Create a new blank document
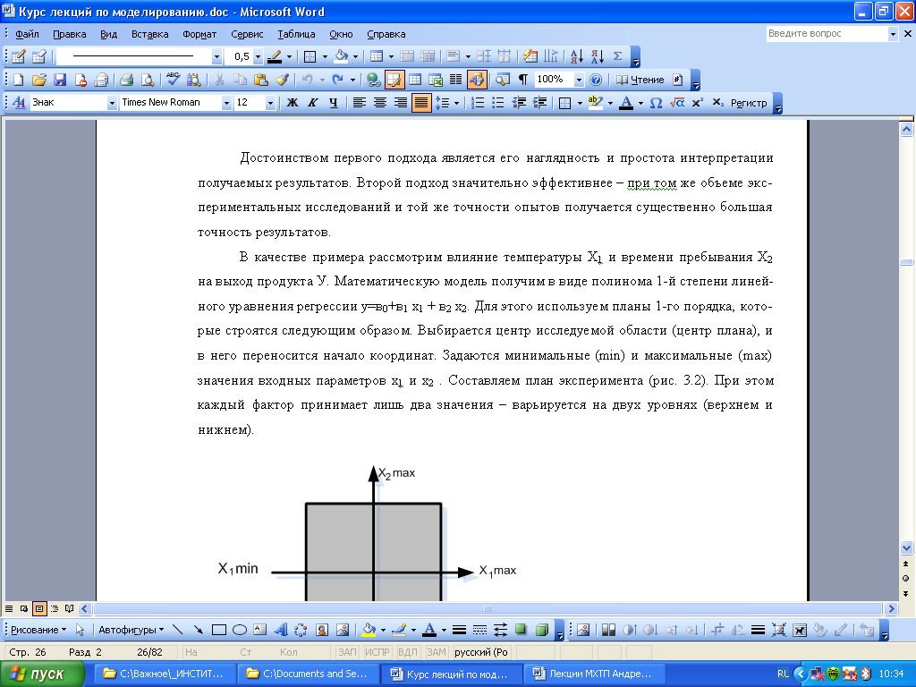This screenshot has height=687, width=916. pos(18,80)
